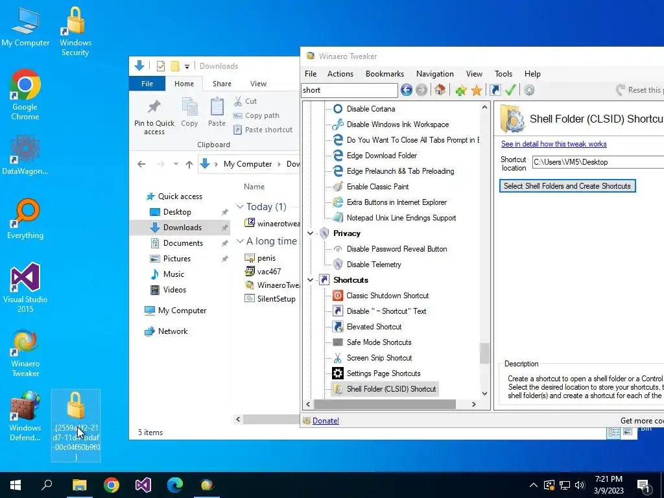Viewport: 664px width, 498px height.
Task: Open File tab in File Explorer
Action: point(147,84)
